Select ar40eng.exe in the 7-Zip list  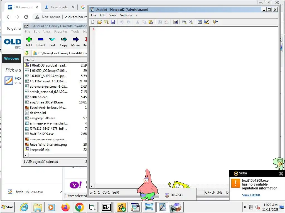(x=38, y=97)
